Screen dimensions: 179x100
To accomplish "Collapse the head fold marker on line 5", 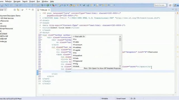I will pos(41,23).
